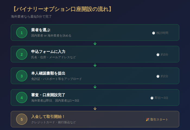
Task: Click the party popper icon beside 取引スタート
Action: (147, 119)
